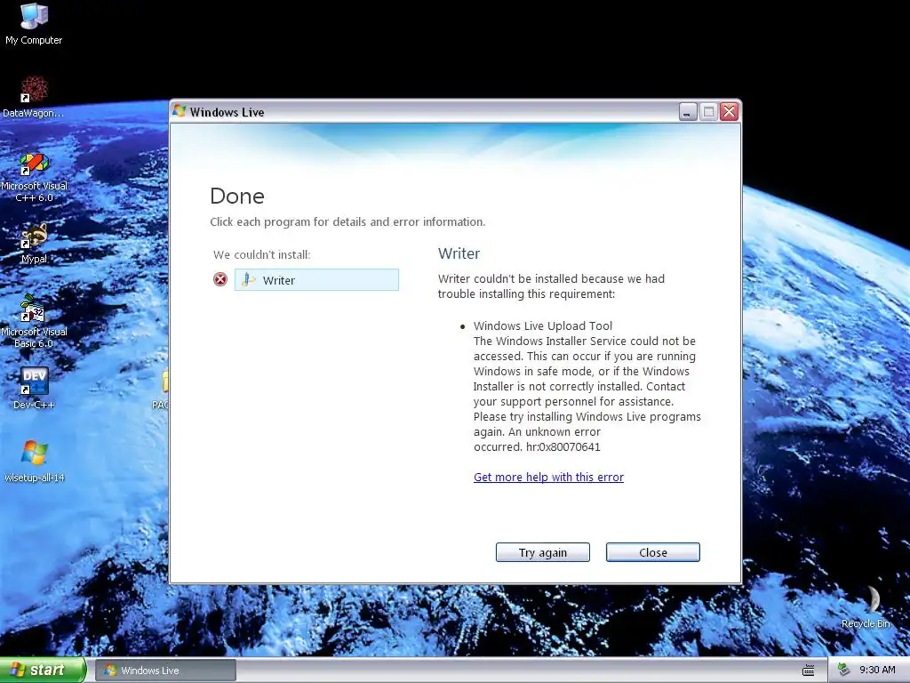Click the Close button in the dialog
Image resolution: width=910 pixels, height=683 pixels.
653,552
